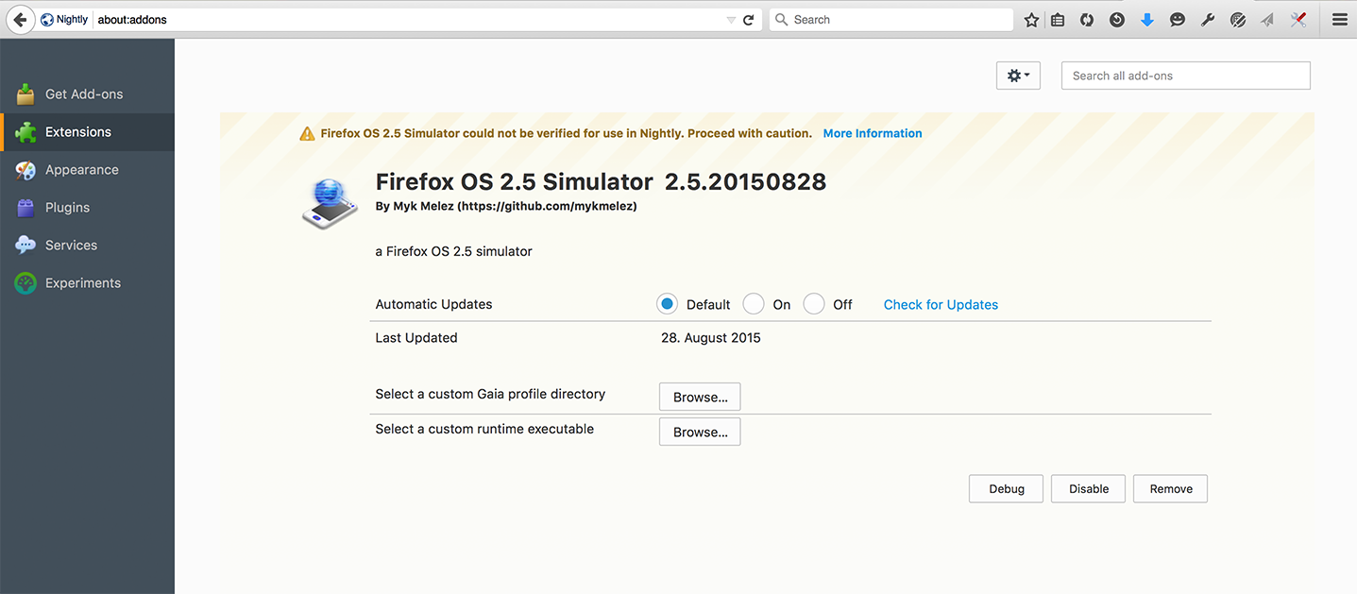Click the wrench developer tools icon

pos(1208,20)
